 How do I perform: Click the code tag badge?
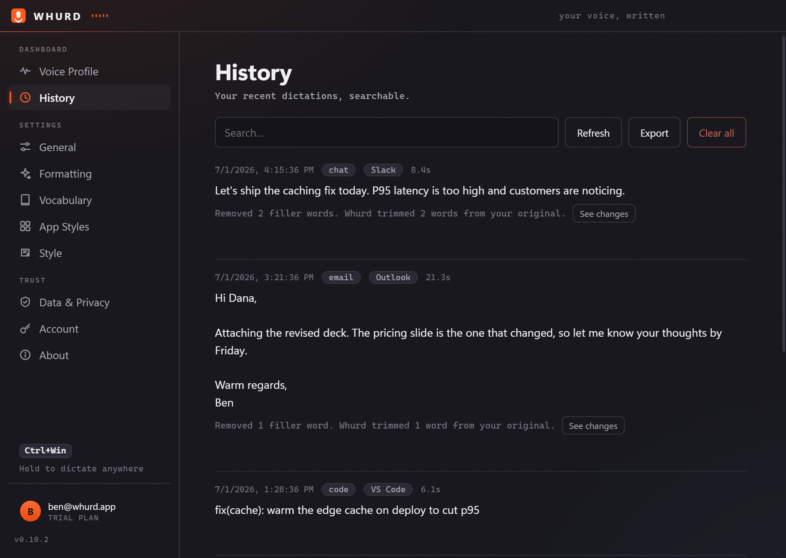[x=338, y=489]
